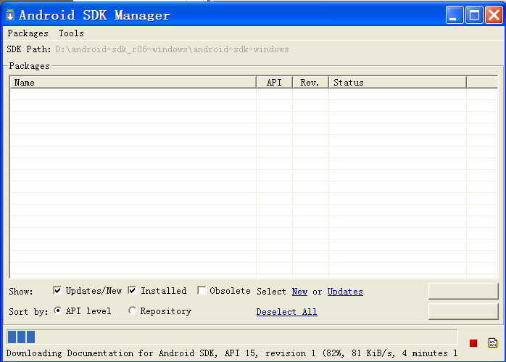Screen dimensions: 506x362
Task: Click the Status column header
Action: [397, 83]
